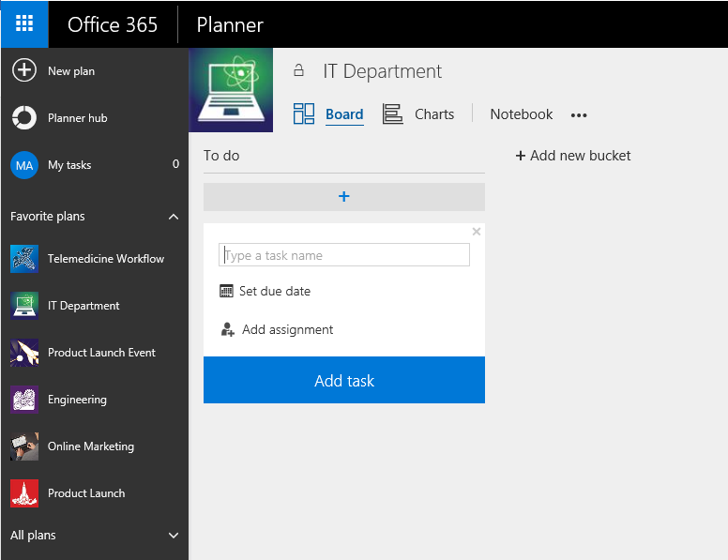The width and height of the screenshot is (728, 560).
Task: Click the plus bar to add a task
Action: (344, 196)
